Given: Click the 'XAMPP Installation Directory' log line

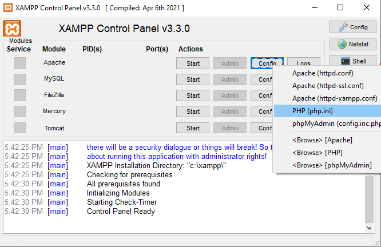Looking at the screenshot, I should pyautogui.click(x=156, y=166).
